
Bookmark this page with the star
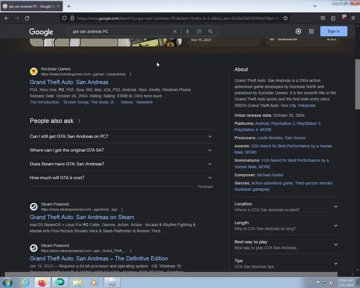pos(285,18)
